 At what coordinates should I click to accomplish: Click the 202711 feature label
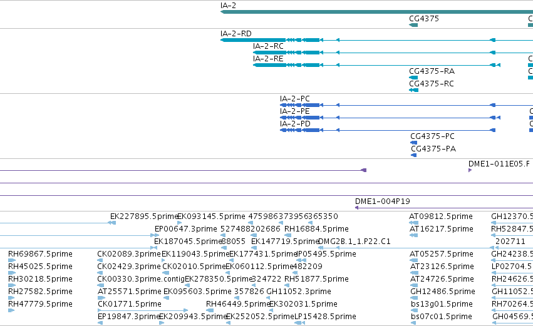[x=510, y=242]
